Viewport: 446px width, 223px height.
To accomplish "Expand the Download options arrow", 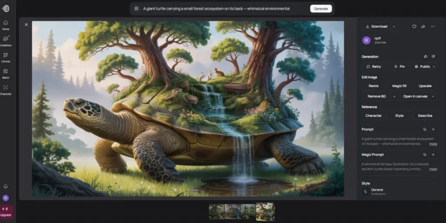I will pyautogui.click(x=394, y=27).
